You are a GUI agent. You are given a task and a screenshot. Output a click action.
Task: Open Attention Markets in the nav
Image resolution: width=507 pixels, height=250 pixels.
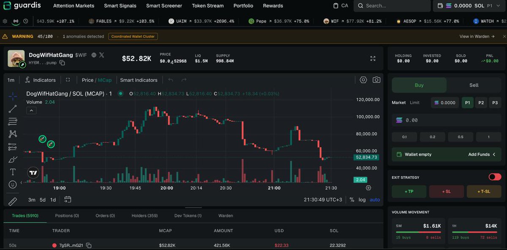[74, 6]
